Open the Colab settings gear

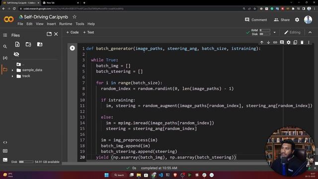(297, 20)
